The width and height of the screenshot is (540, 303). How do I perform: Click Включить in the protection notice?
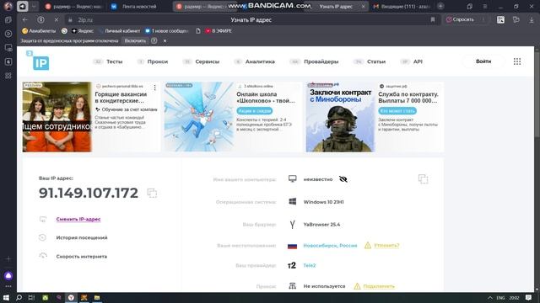(x=135, y=40)
